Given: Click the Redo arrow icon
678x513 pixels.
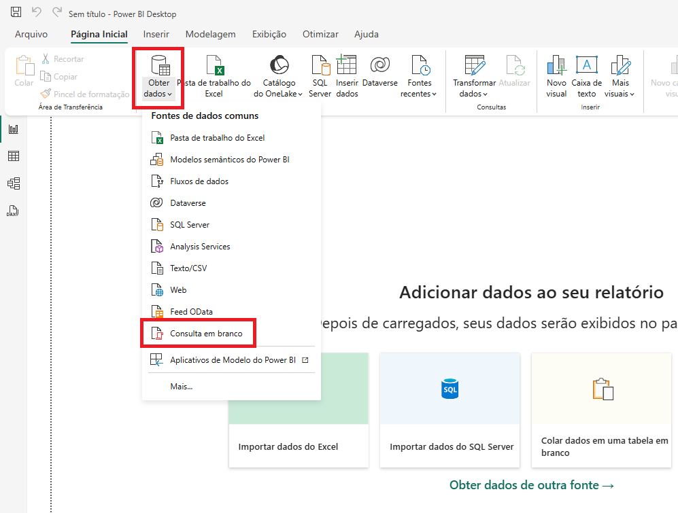Looking at the screenshot, I should click(x=57, y=12).
